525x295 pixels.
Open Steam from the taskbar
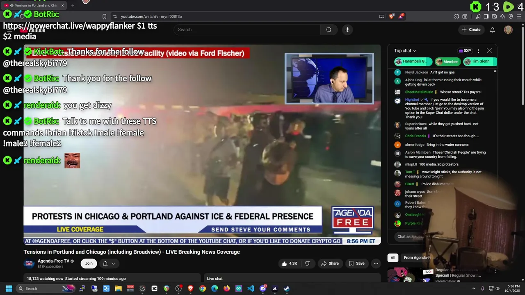pos(287,288)
